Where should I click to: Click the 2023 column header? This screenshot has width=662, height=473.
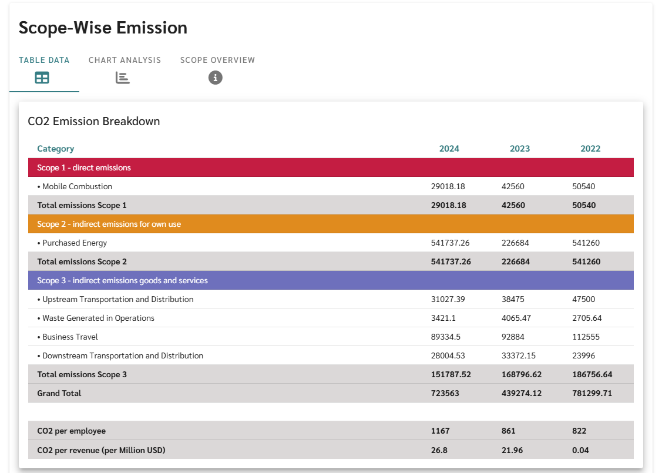520,149
